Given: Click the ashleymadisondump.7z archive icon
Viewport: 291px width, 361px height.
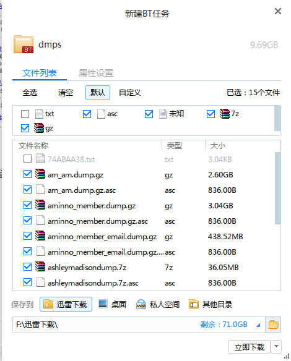Looking at the screenshot, I should [x=40, y=266].
